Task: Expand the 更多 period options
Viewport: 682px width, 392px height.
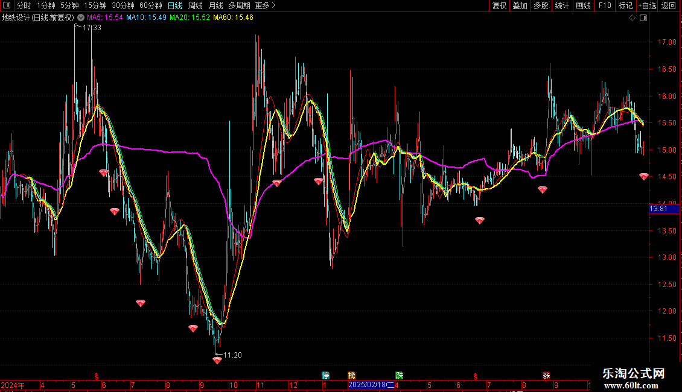Action: click(266, 5)
